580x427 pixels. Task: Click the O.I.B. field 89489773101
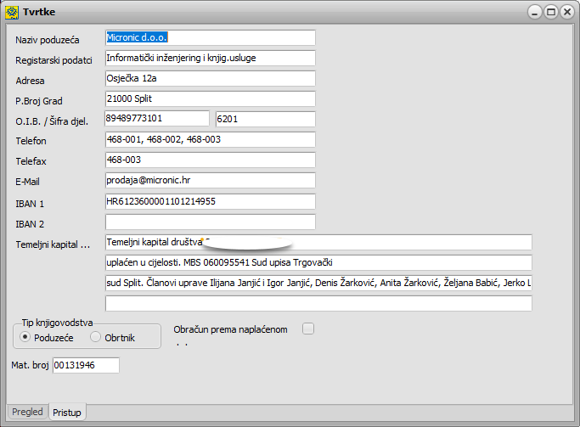pyautogui.click(x=157, y=119)
